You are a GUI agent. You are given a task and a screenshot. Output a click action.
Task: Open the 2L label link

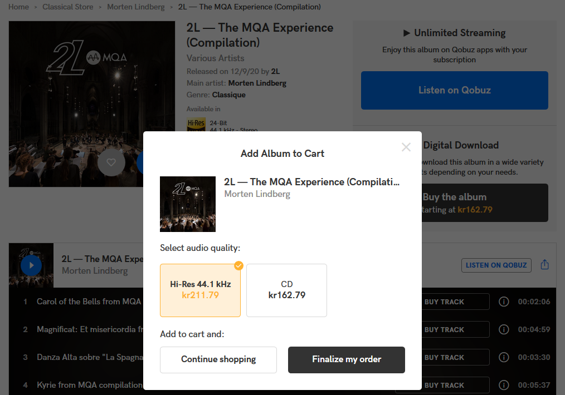(x=275, y=71)
